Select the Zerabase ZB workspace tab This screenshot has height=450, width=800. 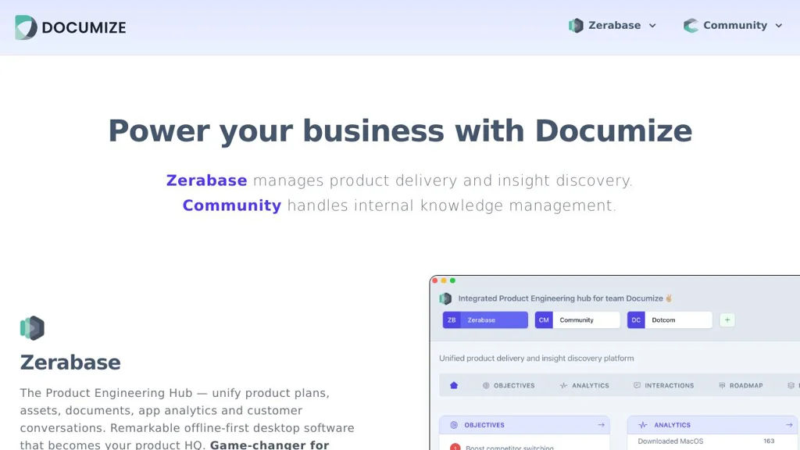tap(485, 320)
